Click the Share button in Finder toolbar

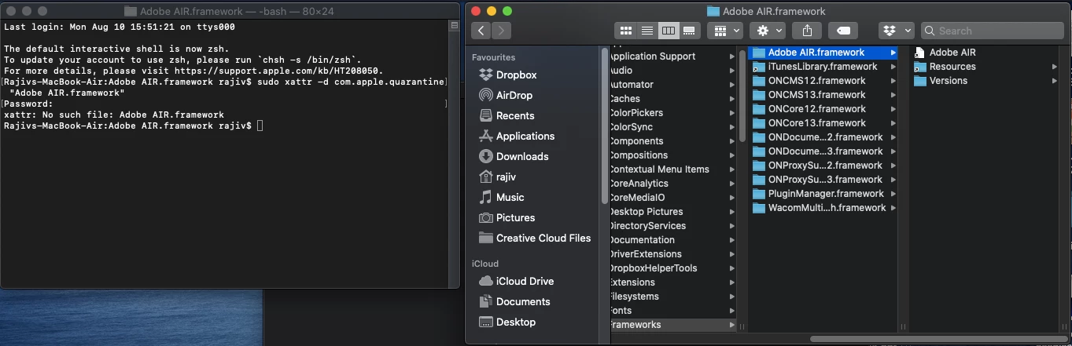[x=807, y=31]
